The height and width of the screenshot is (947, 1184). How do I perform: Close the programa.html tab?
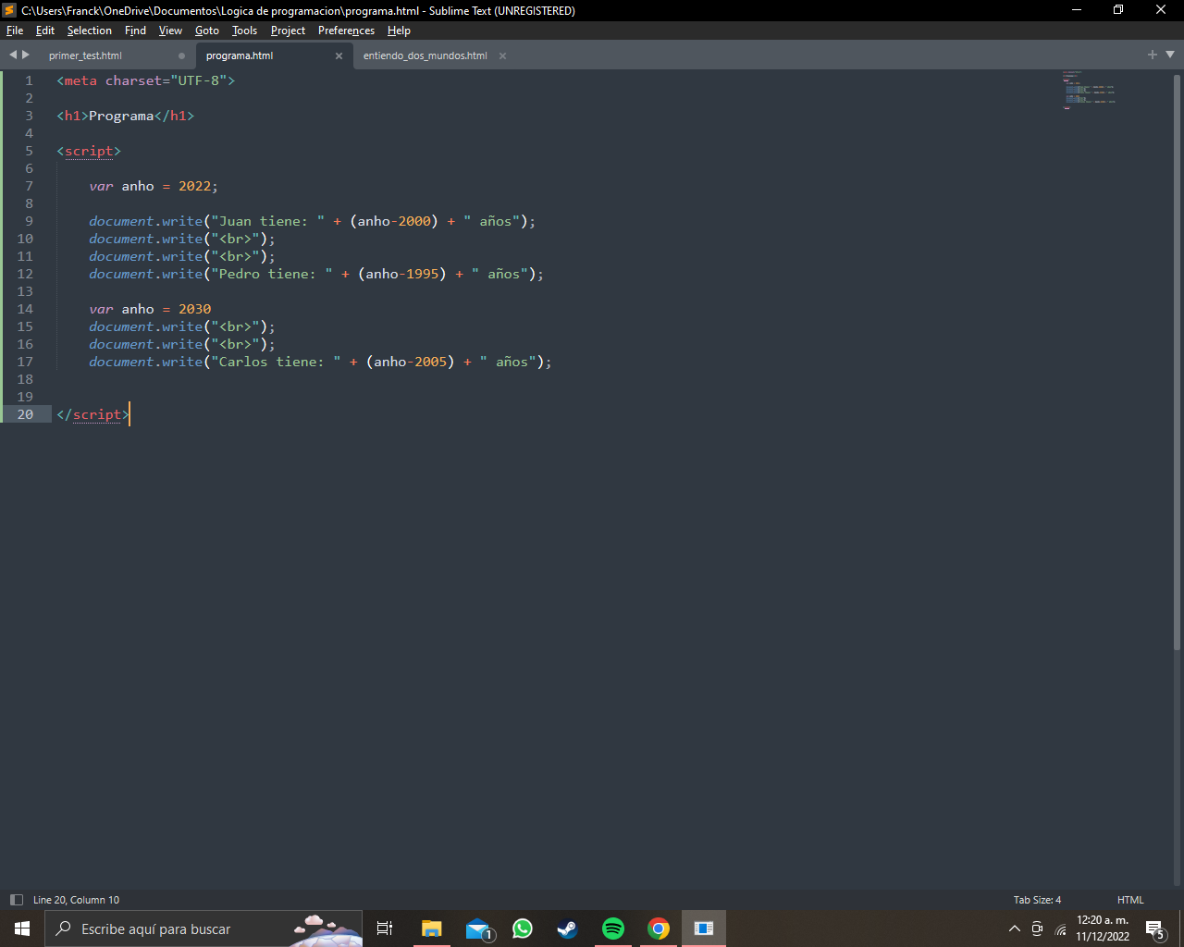pos(339,55)
